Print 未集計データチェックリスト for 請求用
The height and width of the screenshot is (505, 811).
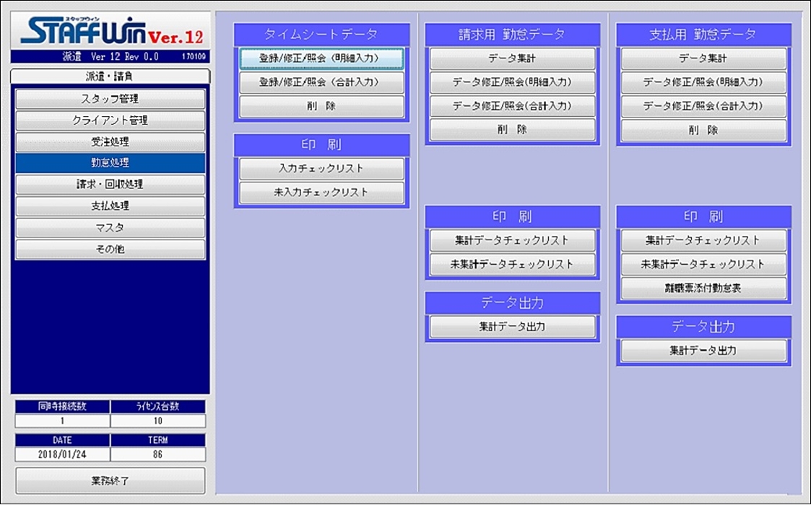pos(513,265)
